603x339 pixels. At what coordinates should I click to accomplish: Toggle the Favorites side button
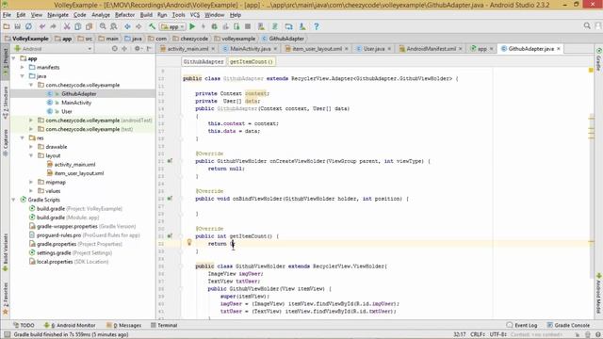(x=6, y=299)
